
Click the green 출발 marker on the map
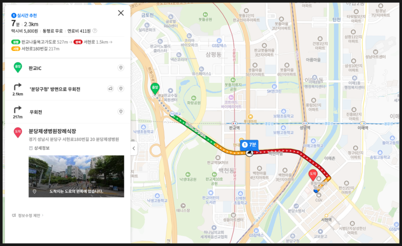click(155, 88)
